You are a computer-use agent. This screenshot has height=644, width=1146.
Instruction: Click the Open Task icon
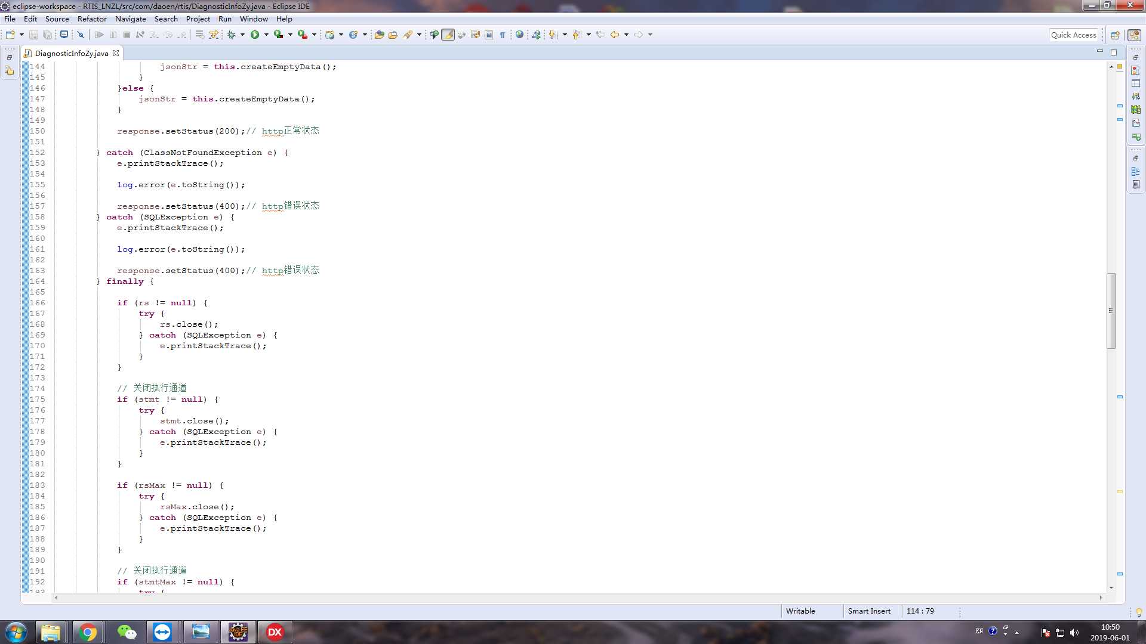pyautogui.click(x=393, y=35)
